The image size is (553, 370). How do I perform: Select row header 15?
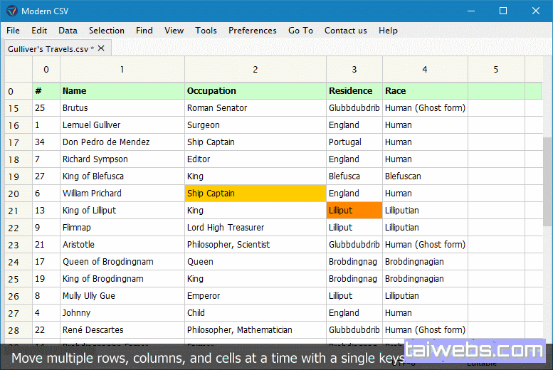tap(19, 108)
